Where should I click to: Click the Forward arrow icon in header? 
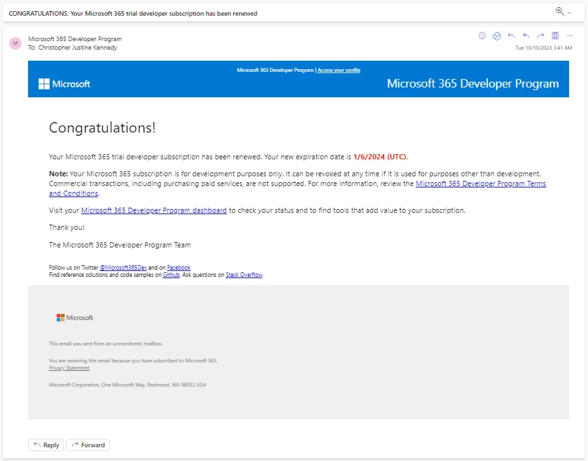click(540, 36)
